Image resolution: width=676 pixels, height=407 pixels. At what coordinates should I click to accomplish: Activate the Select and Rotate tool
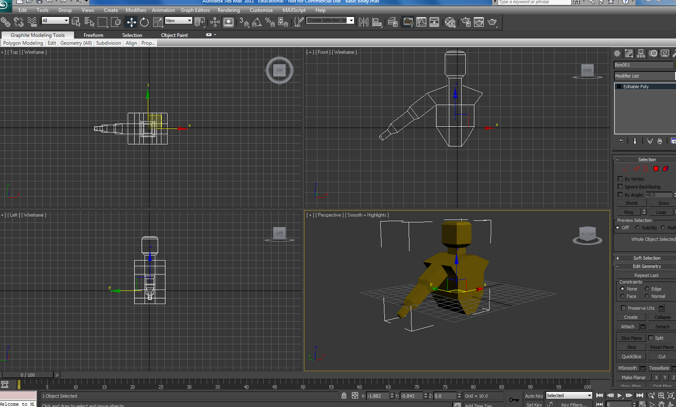pyautogui.click(x=144, y=22)
